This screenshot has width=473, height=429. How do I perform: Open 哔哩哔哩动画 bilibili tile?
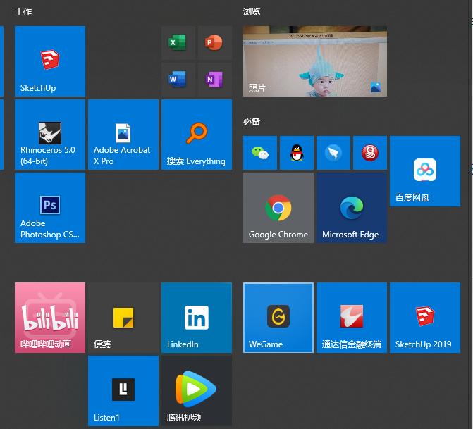[50, 318]
